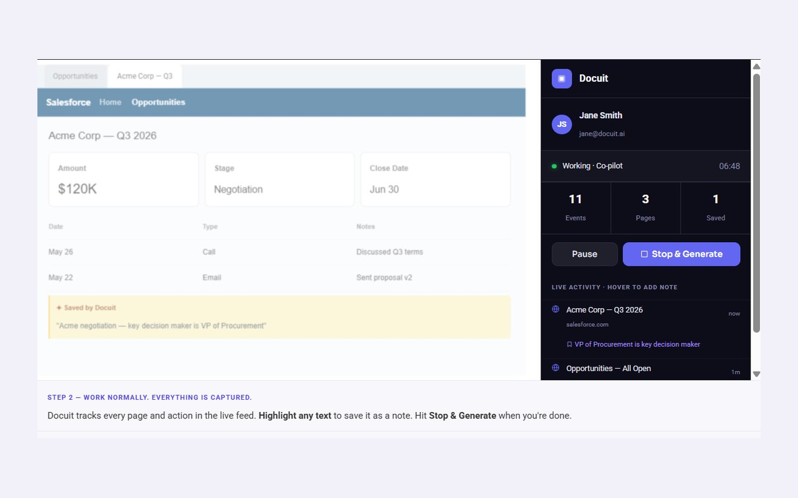This screenshot has width=798, height=498.
Task: Click Stop & Generate button
Action: (681, 254)
